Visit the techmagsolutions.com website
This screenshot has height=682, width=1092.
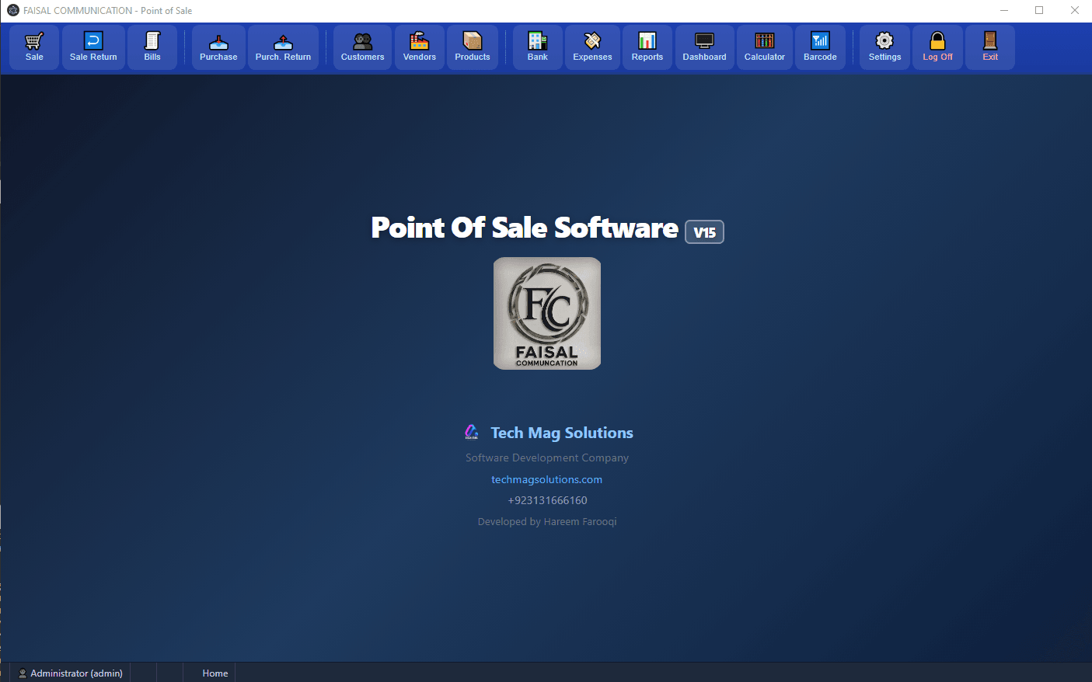point(546,479)
